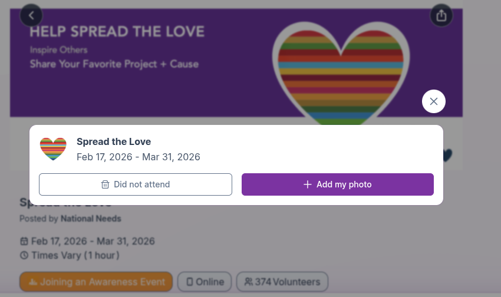Select the Joining an Awareness Event tag
Image resolution: width=501 pixels, height=297 pixels.
(96, 282)
